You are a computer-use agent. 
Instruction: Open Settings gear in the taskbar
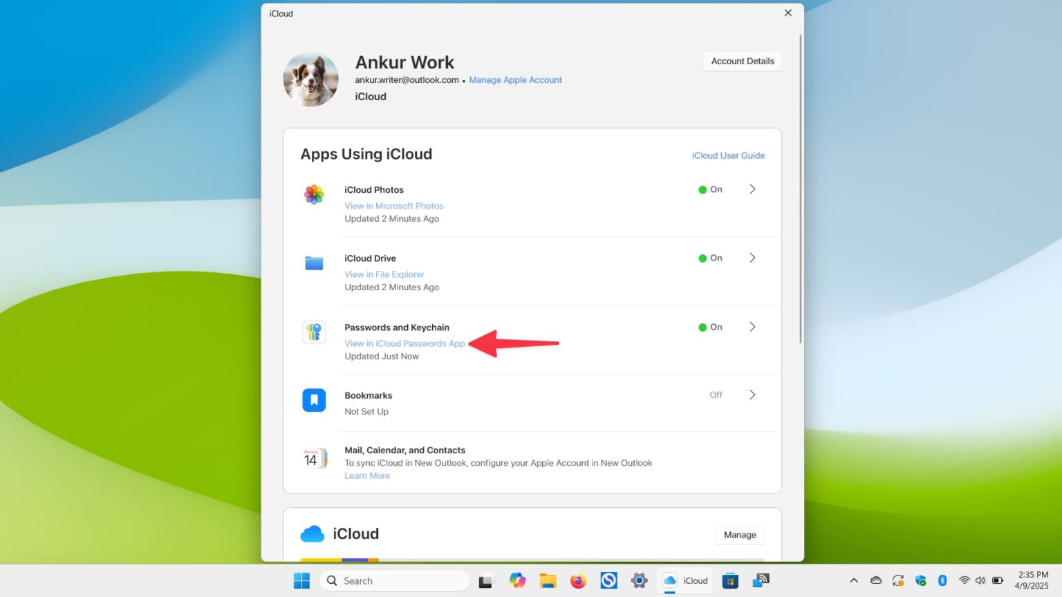(x=639, y=580)
